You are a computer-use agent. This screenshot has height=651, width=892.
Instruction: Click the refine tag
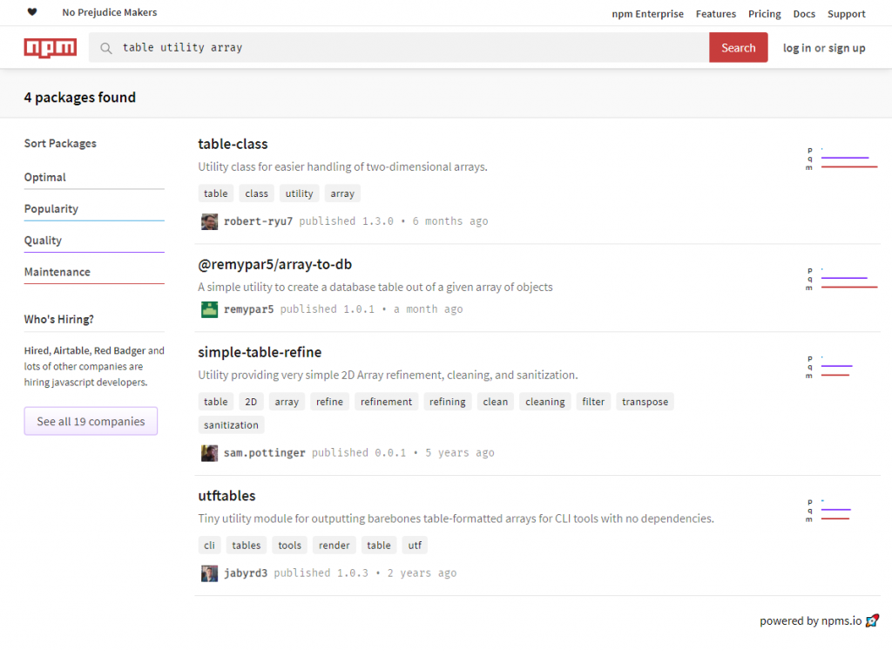point(329,402)
